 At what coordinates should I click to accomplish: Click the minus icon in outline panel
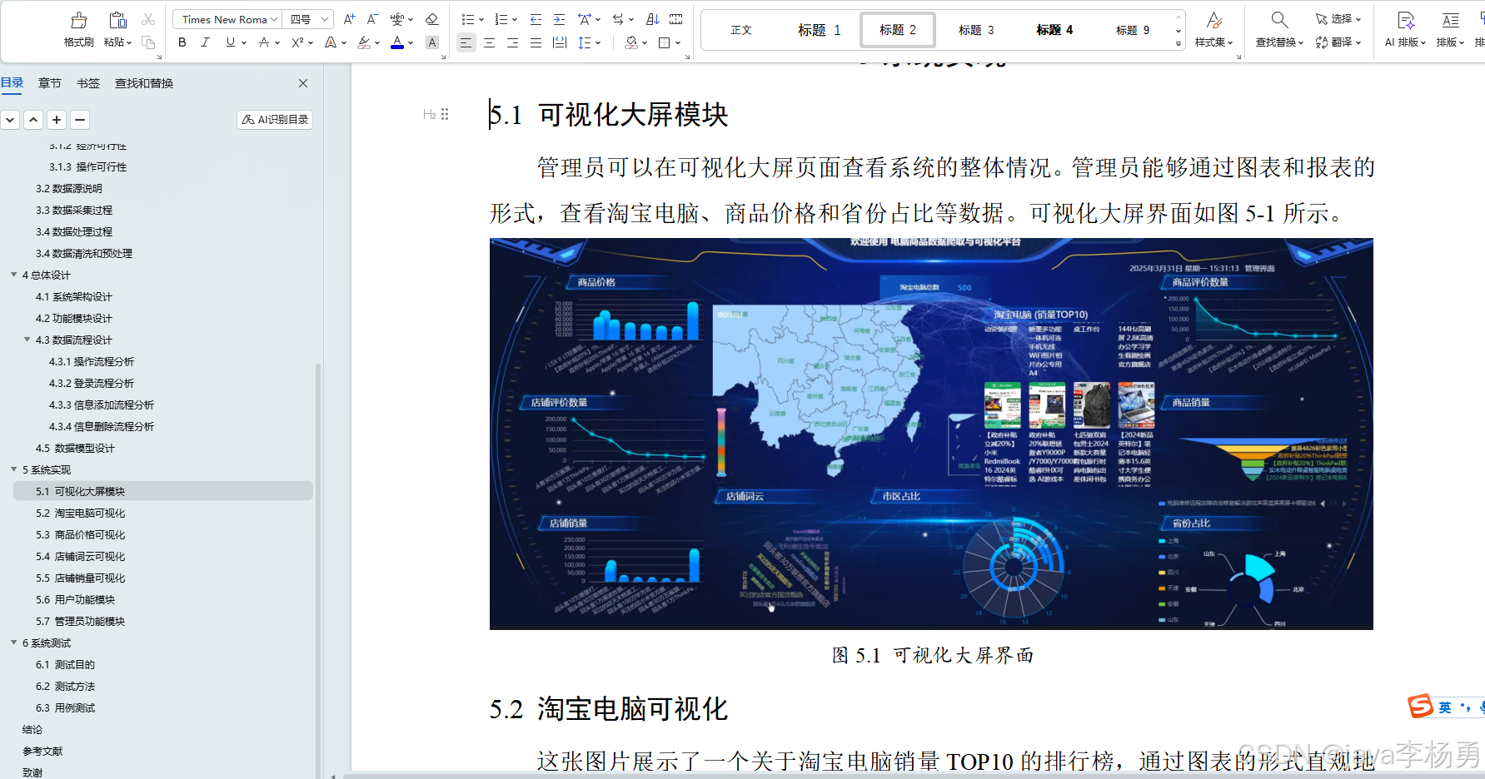(80, 120)
